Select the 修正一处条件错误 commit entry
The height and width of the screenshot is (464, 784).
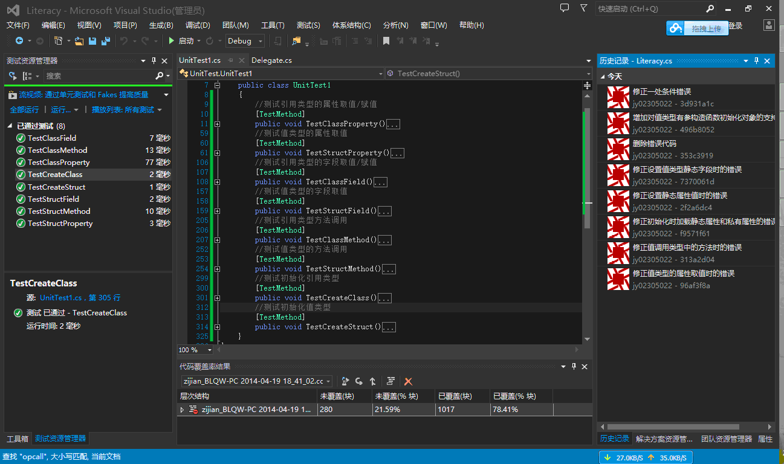[x=687, y=97]
